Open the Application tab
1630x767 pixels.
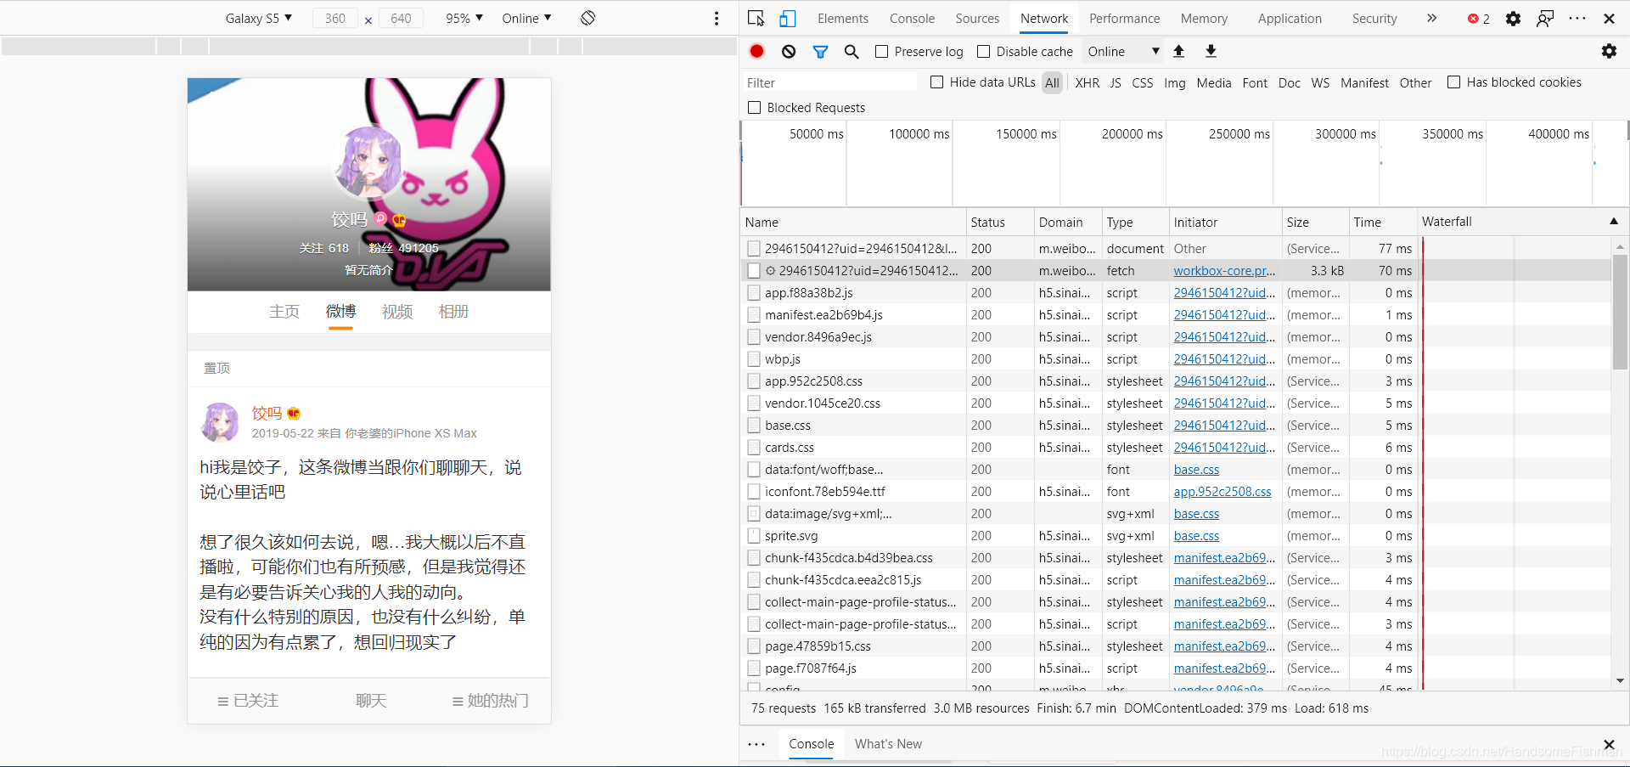1290,19
